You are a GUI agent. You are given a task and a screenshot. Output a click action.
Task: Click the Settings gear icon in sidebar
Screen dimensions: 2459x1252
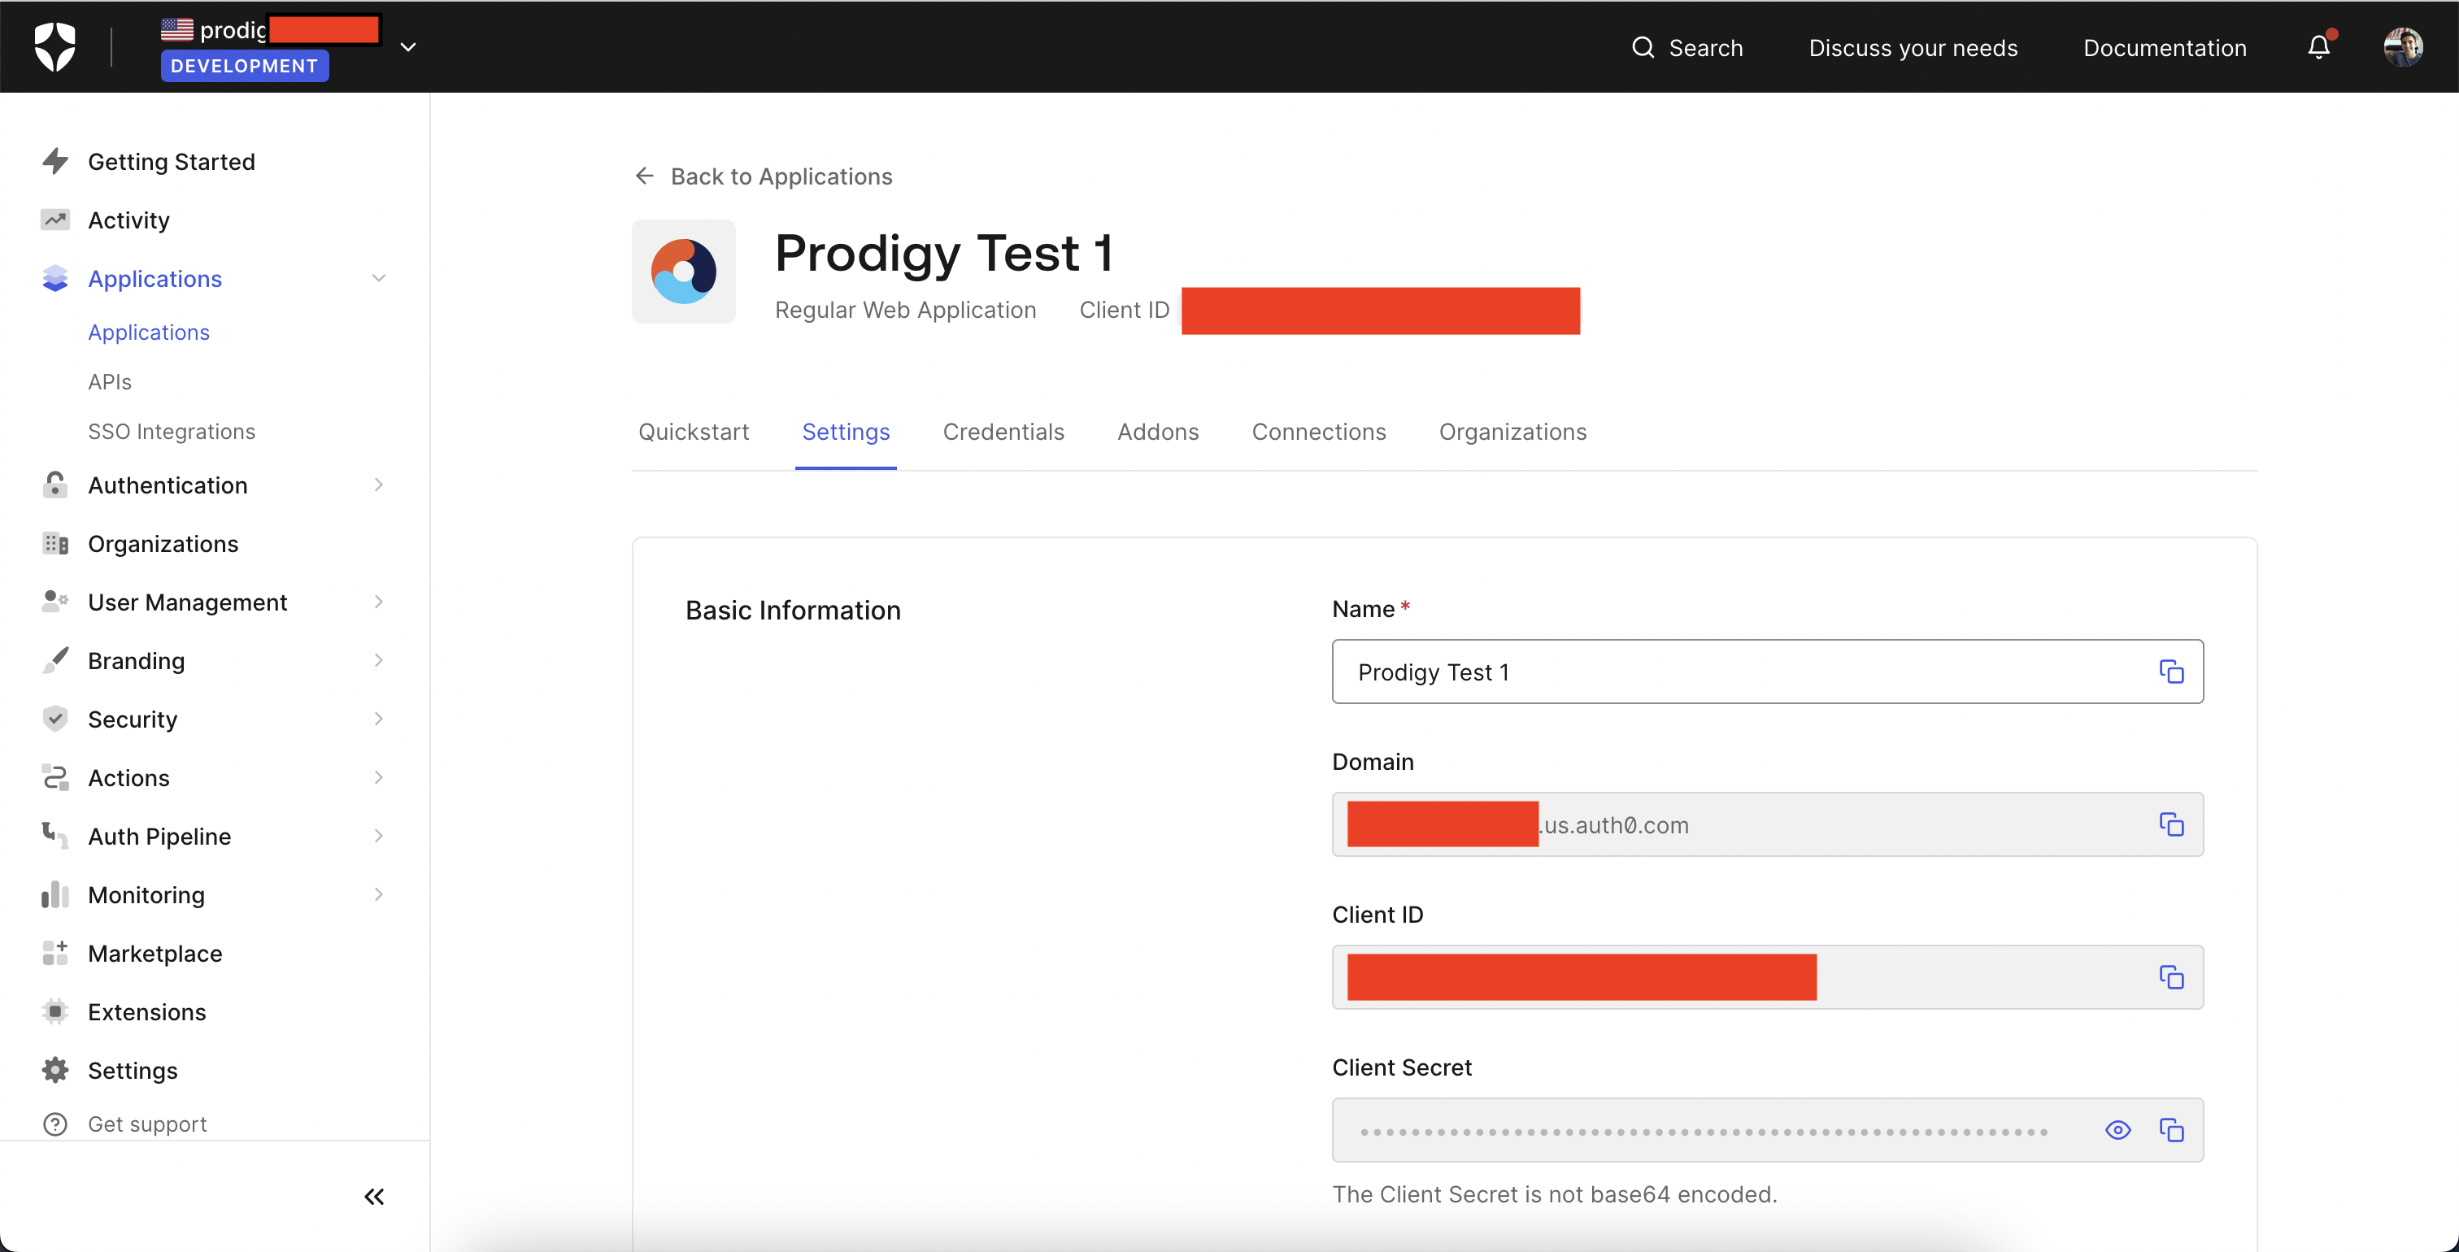55,1070
